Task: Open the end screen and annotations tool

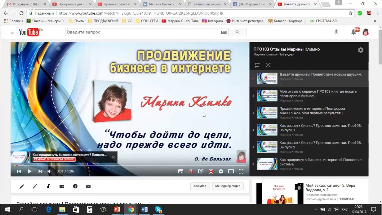Action: [x=62, y=186]
